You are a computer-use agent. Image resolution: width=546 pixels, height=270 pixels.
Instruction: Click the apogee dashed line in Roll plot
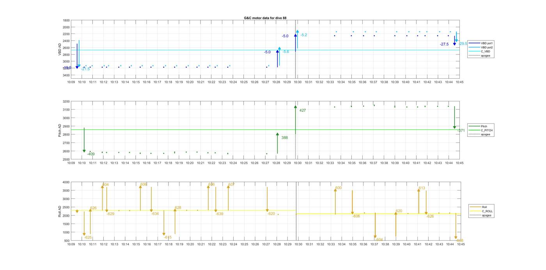click(296, 211)
